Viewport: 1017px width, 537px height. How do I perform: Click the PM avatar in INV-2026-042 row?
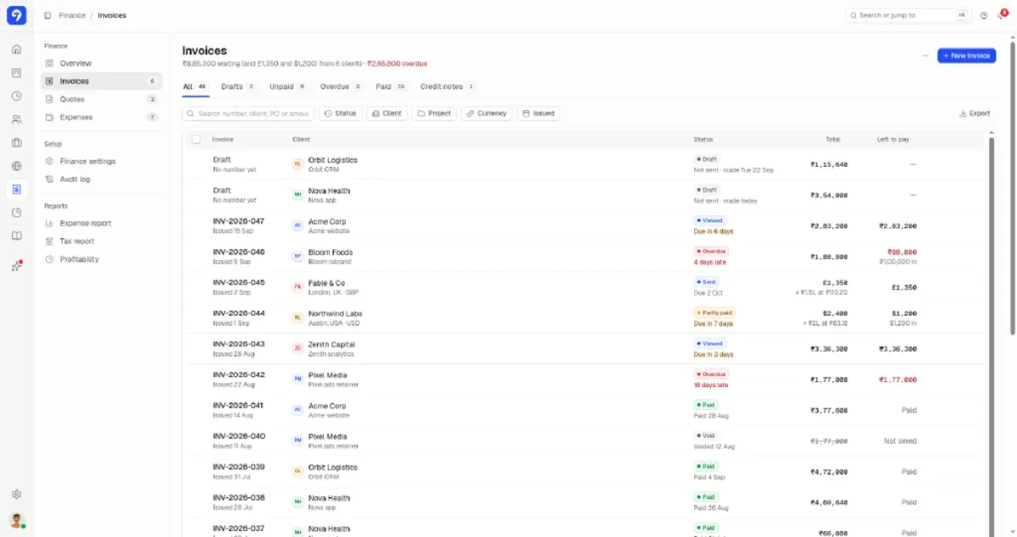[x=297, y=379]
